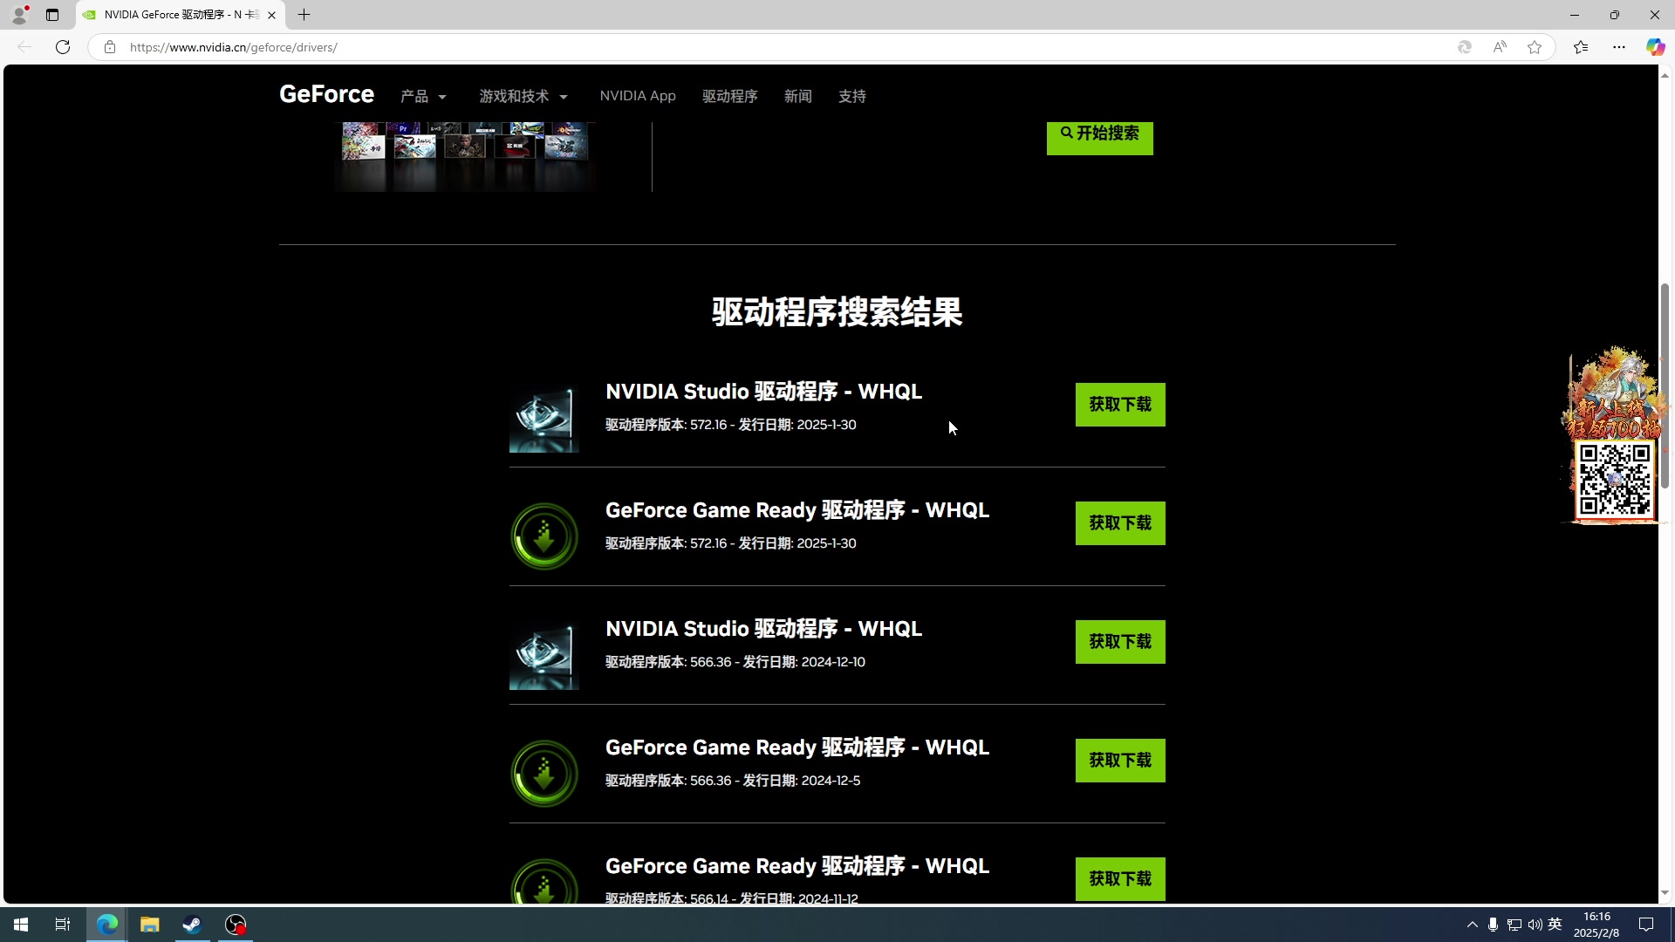Add page to favorites star icon
This screenshot has height=942, width=1675.
1535,47
